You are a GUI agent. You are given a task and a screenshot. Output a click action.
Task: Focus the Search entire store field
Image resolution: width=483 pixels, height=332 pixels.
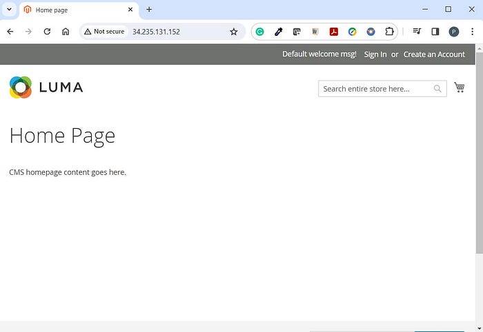pos(382,89)
